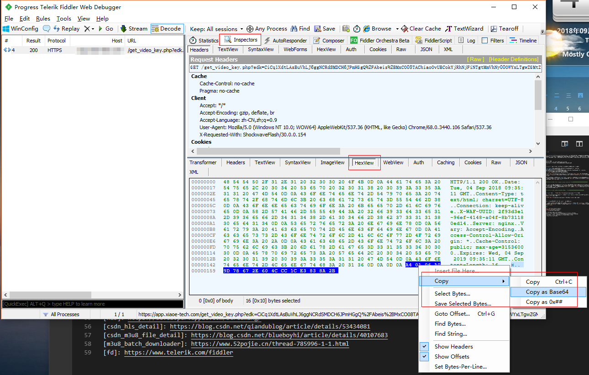Sort sessions by the Protocol column
The height and width of the screenshot is (375, 589).
[x=57, y=41]
